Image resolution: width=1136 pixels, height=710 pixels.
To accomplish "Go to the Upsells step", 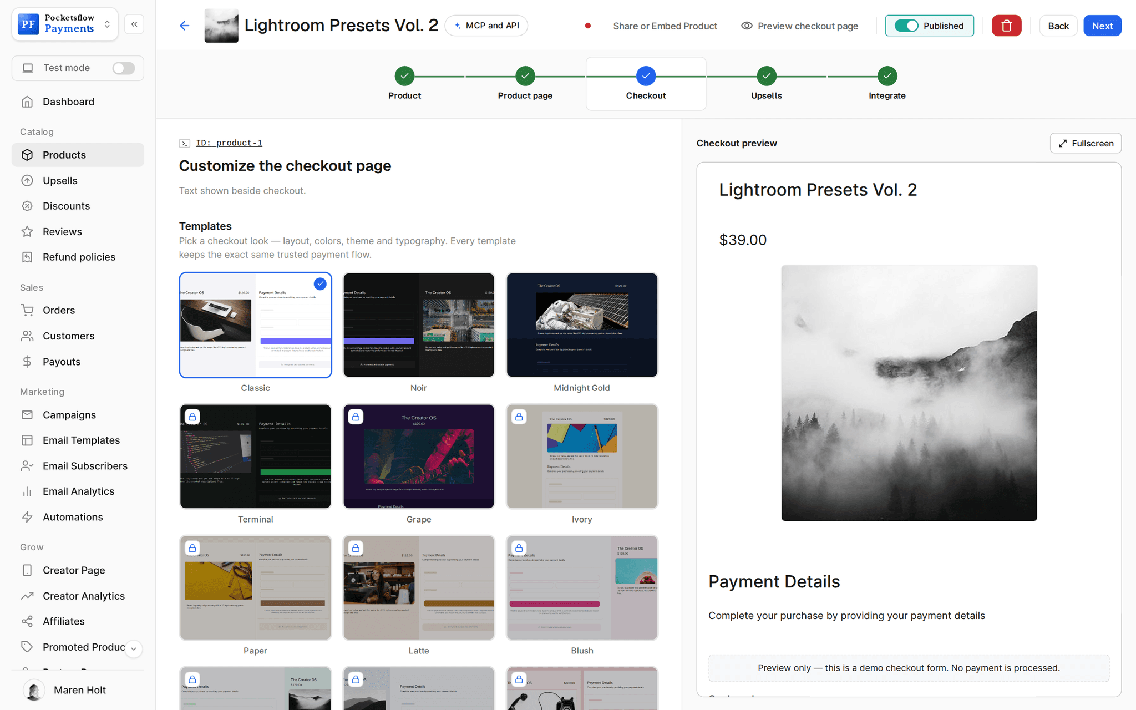I will [766, 84].
